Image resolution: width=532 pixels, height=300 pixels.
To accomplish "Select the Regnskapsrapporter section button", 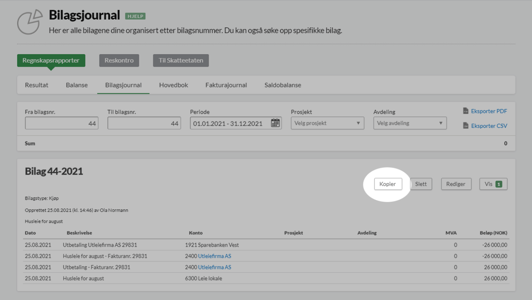I will pos(51,60).
